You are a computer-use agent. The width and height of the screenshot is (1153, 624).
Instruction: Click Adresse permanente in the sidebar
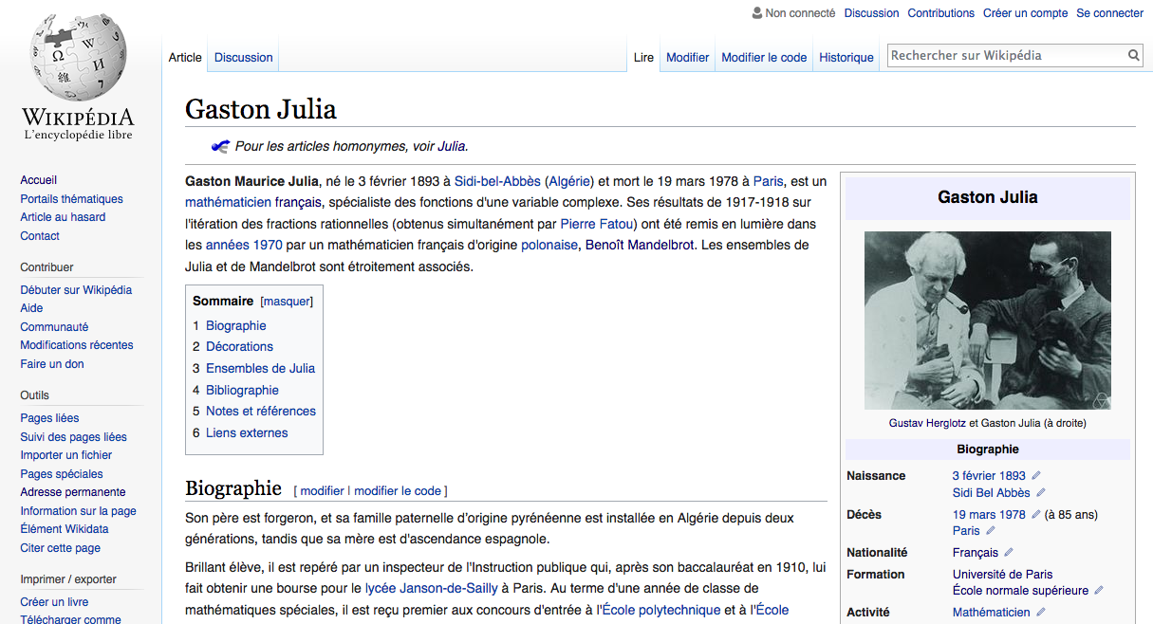point(73,492)
